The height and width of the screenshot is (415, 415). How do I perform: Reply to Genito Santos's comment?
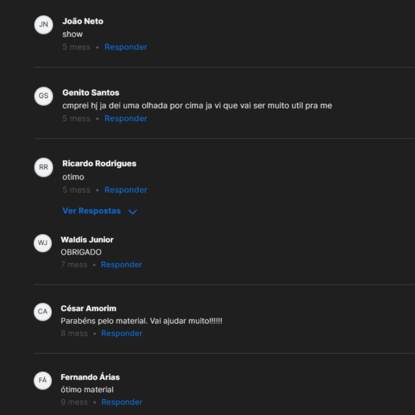click(126, 118)
